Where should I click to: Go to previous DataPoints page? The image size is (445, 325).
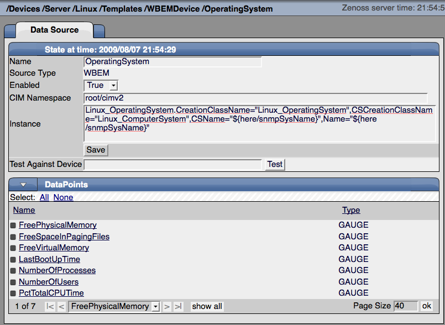pos(61,306)
